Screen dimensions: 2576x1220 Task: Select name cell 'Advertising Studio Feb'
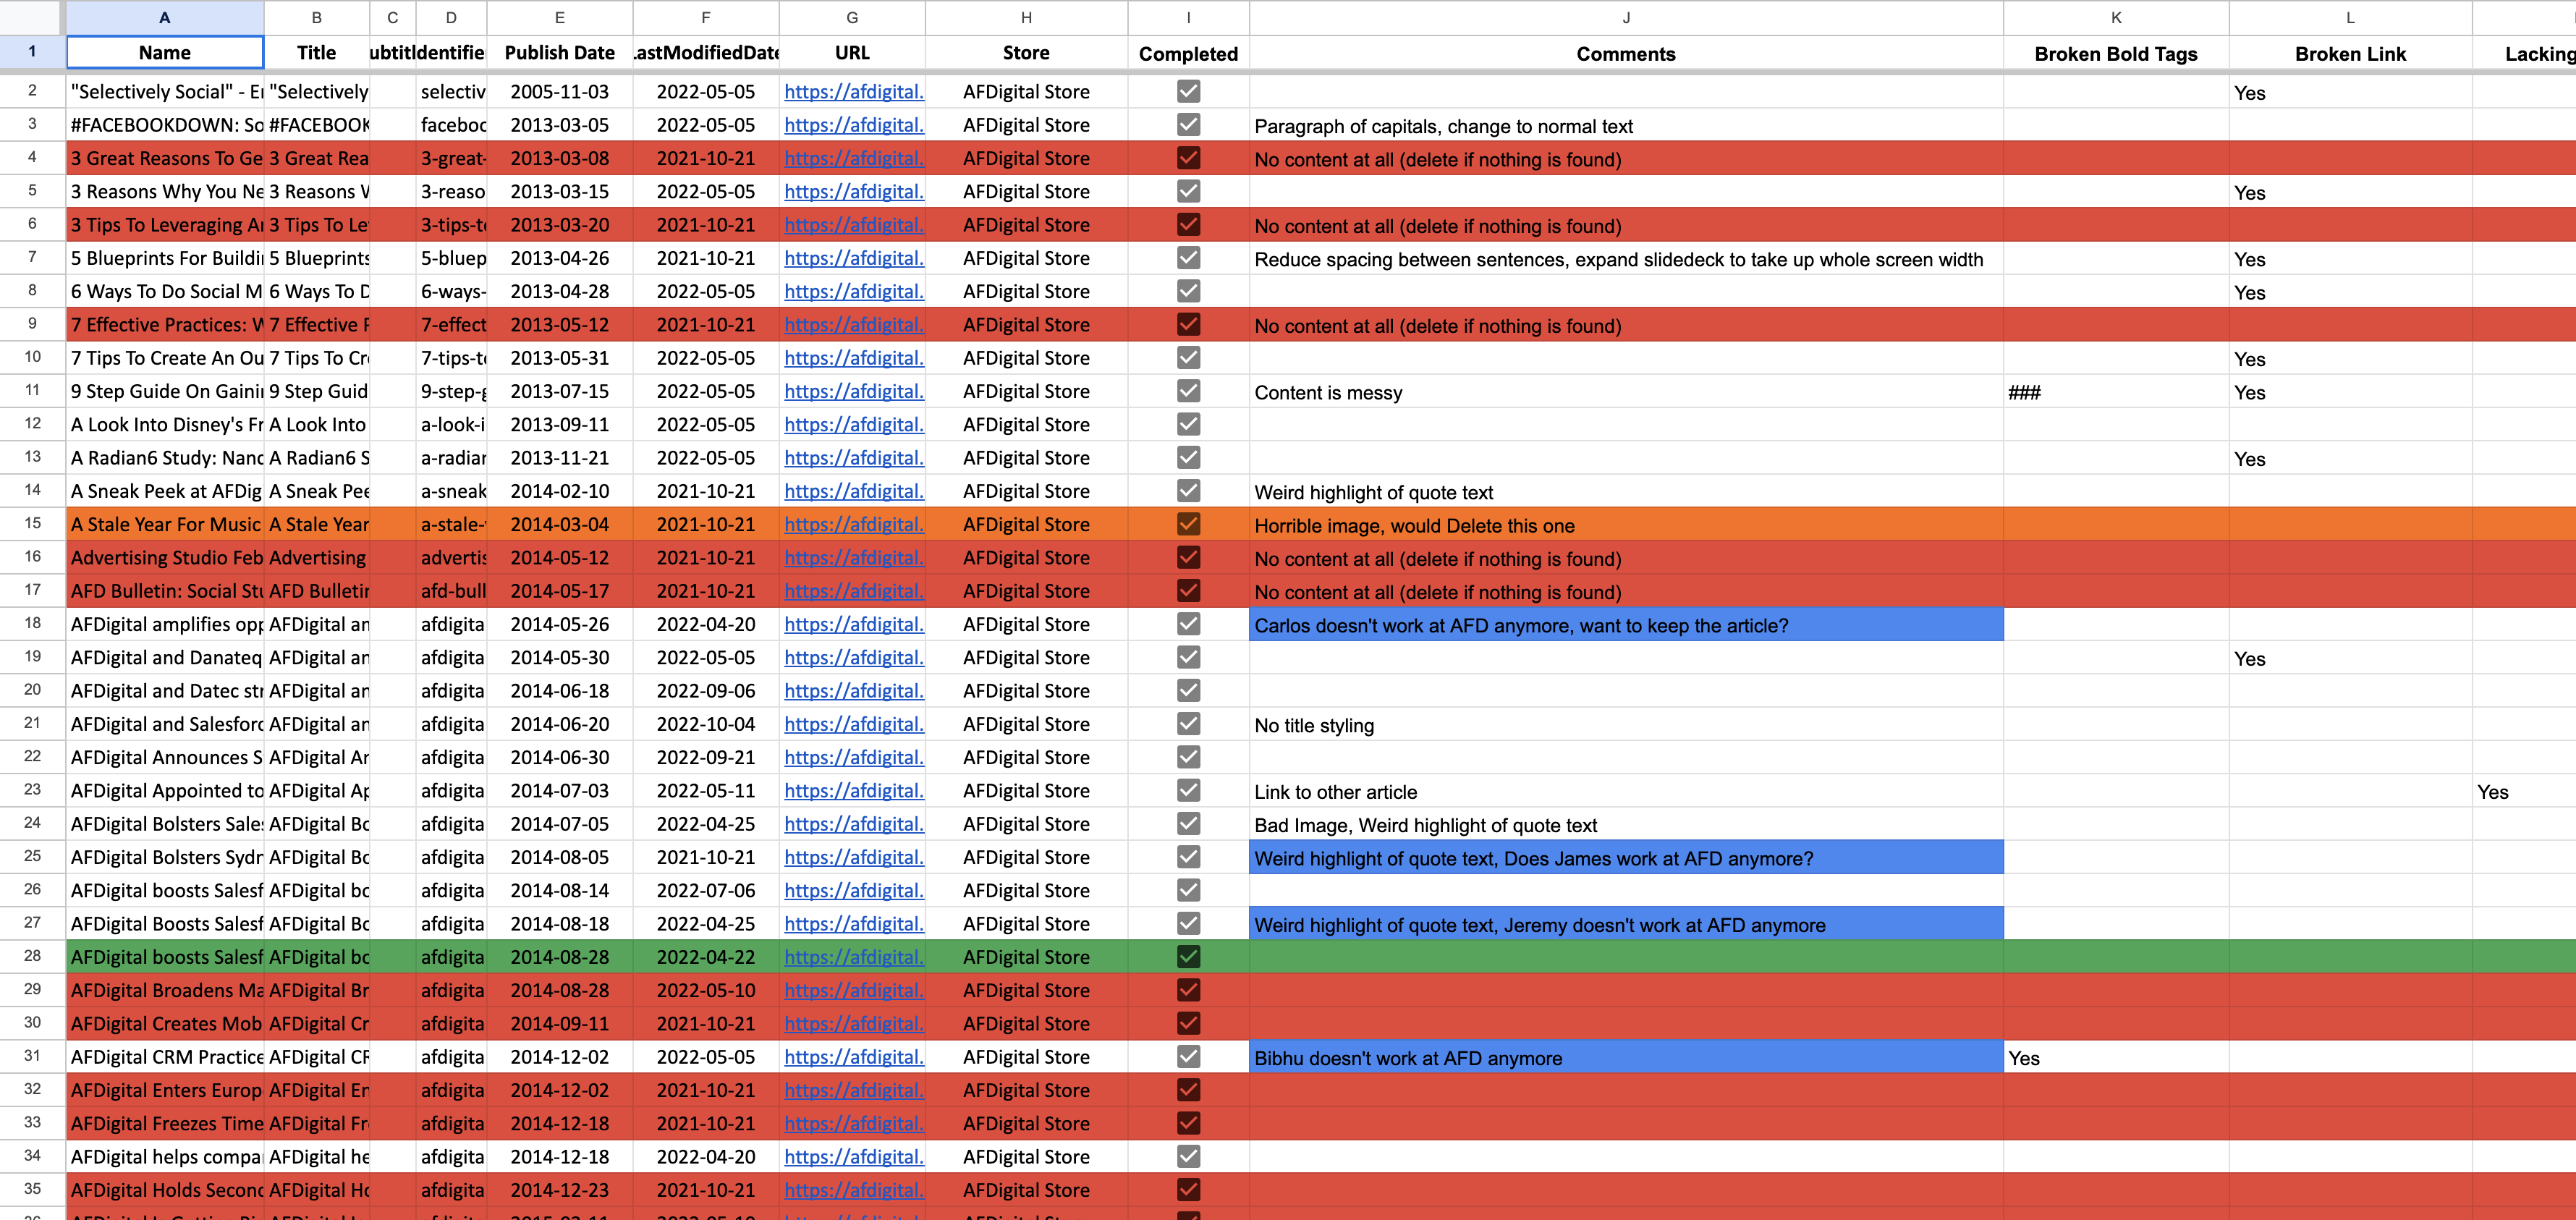coord(165,558)
